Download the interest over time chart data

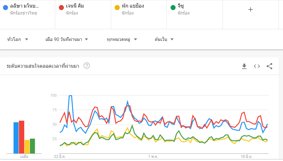tap(244, 66)
